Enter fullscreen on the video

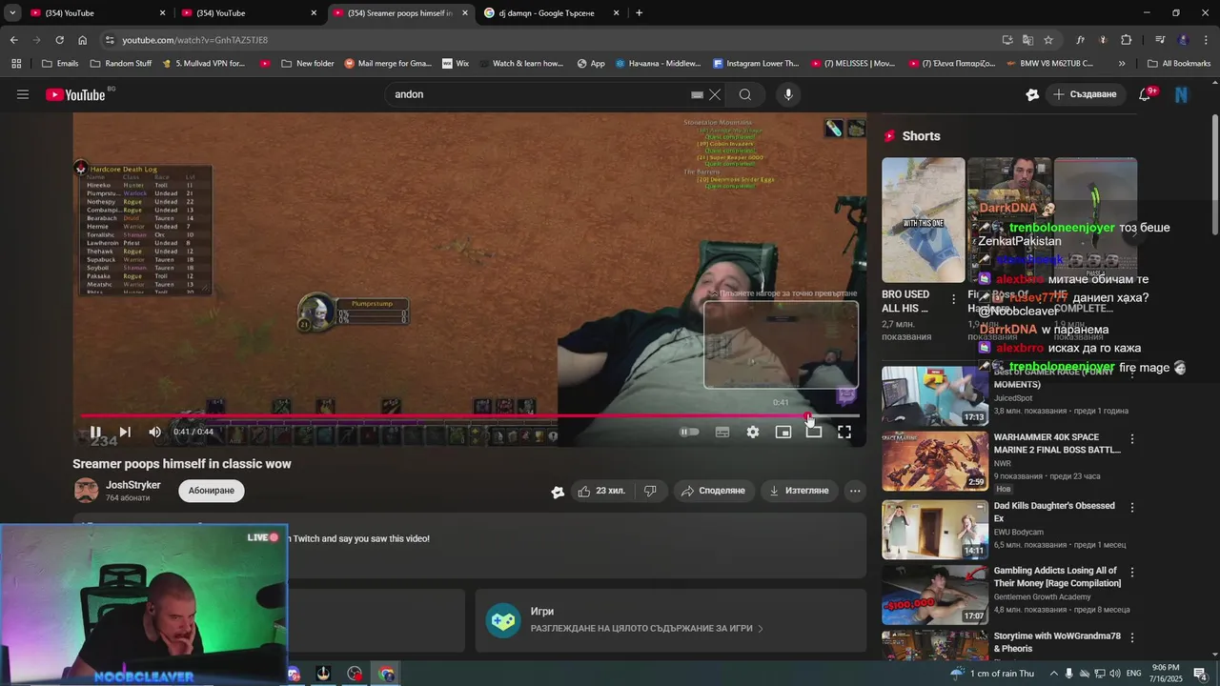(x=844, y=432)
